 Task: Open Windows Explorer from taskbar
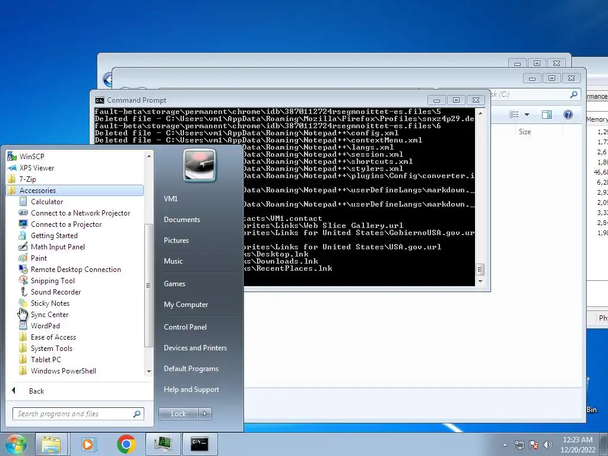tap(51, 444)
